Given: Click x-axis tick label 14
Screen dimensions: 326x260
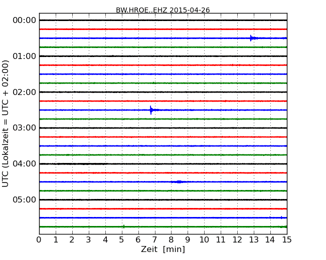Looking at the screenshot, I should 270,240.
